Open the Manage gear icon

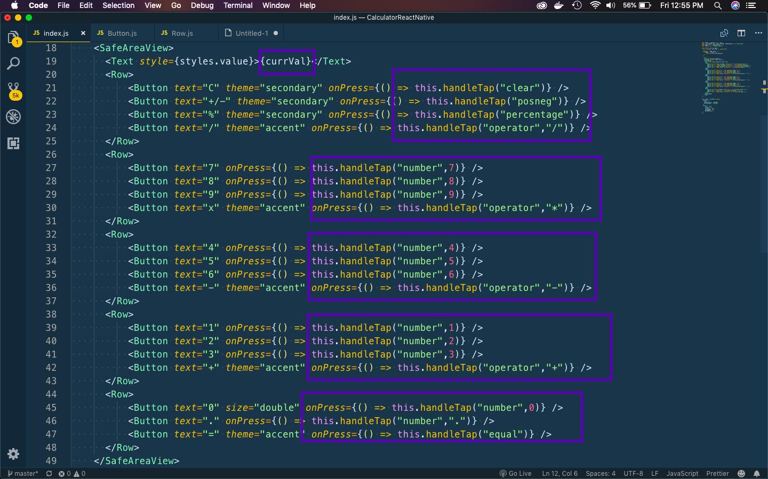pos(13,454)
